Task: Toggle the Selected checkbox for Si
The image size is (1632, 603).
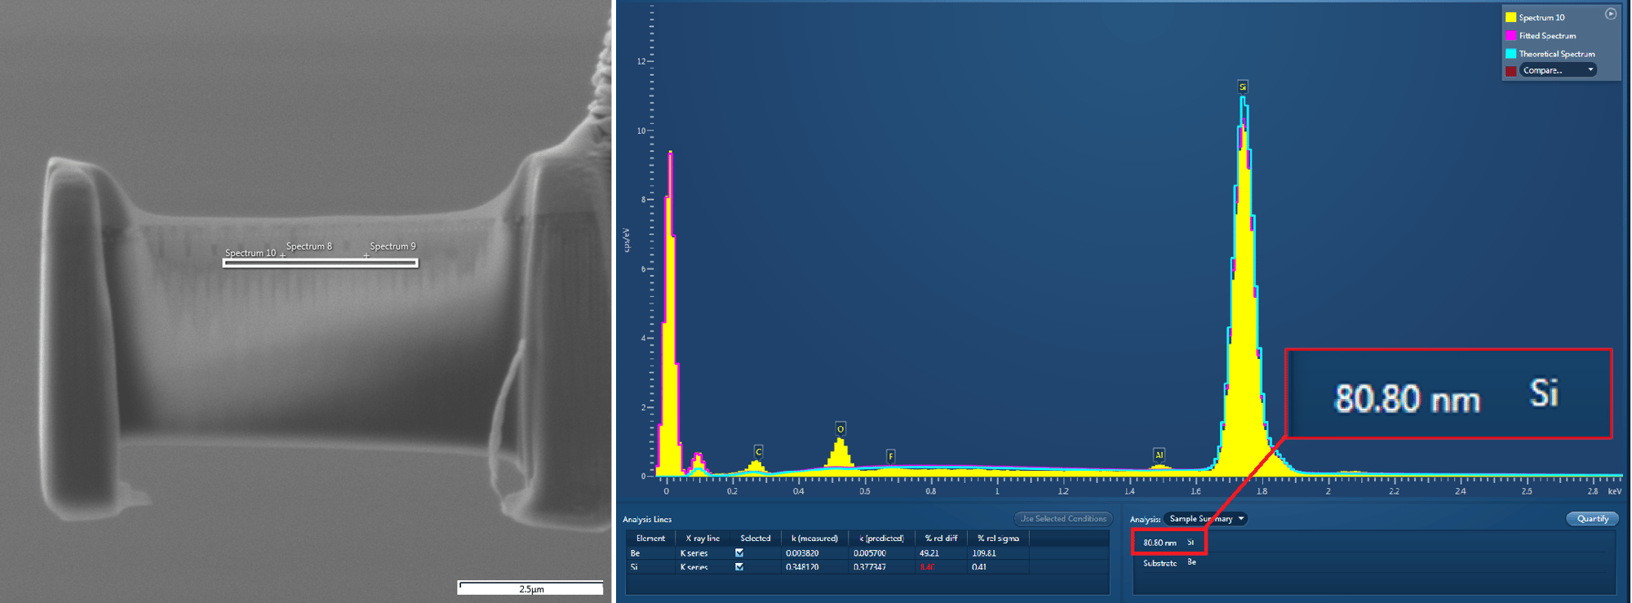Action: click(x=739, y=567)
